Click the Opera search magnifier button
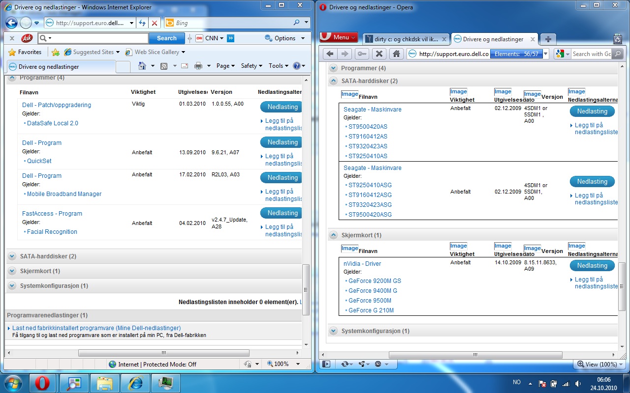Image resolution: width=630 pixels, height=393 pixels. pyautogui.click(x=618, y=54)
